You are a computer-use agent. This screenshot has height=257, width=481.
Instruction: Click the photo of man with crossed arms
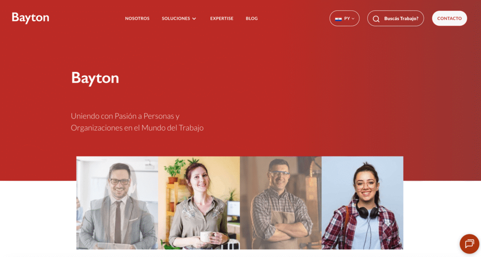(281, 202)
